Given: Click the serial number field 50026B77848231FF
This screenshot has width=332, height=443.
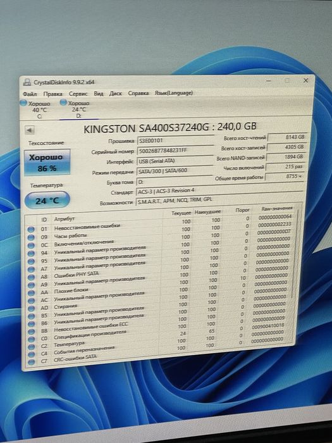Looking at the screenshot, I should (x=175, y=151).
